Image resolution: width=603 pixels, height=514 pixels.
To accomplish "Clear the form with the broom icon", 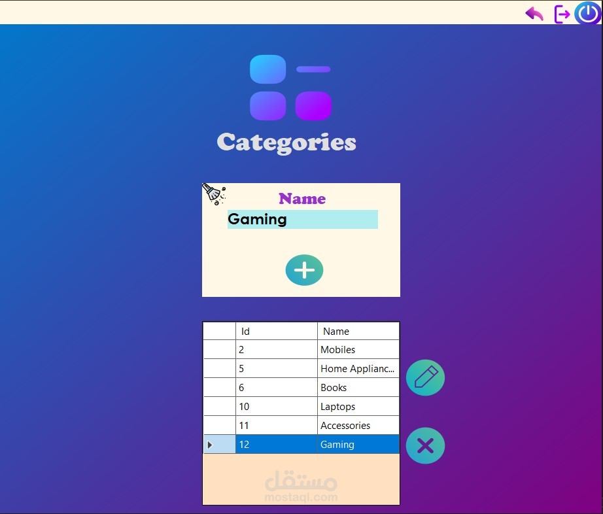I will (214, 194).
